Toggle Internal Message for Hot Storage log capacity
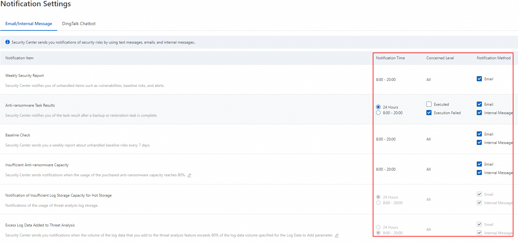 (x=479, y=203)
